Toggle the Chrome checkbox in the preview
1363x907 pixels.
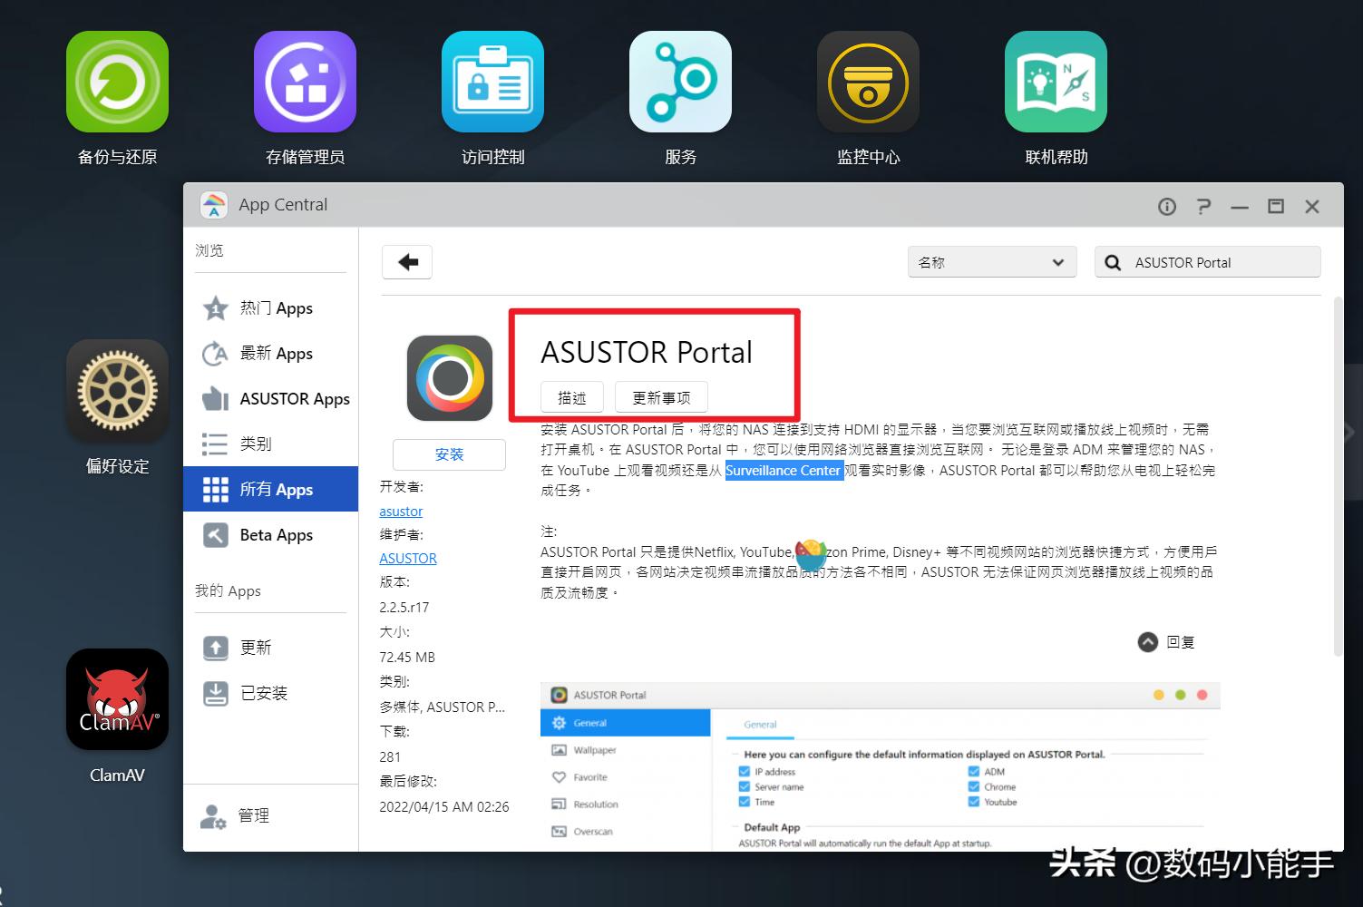click(x=973, y=786)
